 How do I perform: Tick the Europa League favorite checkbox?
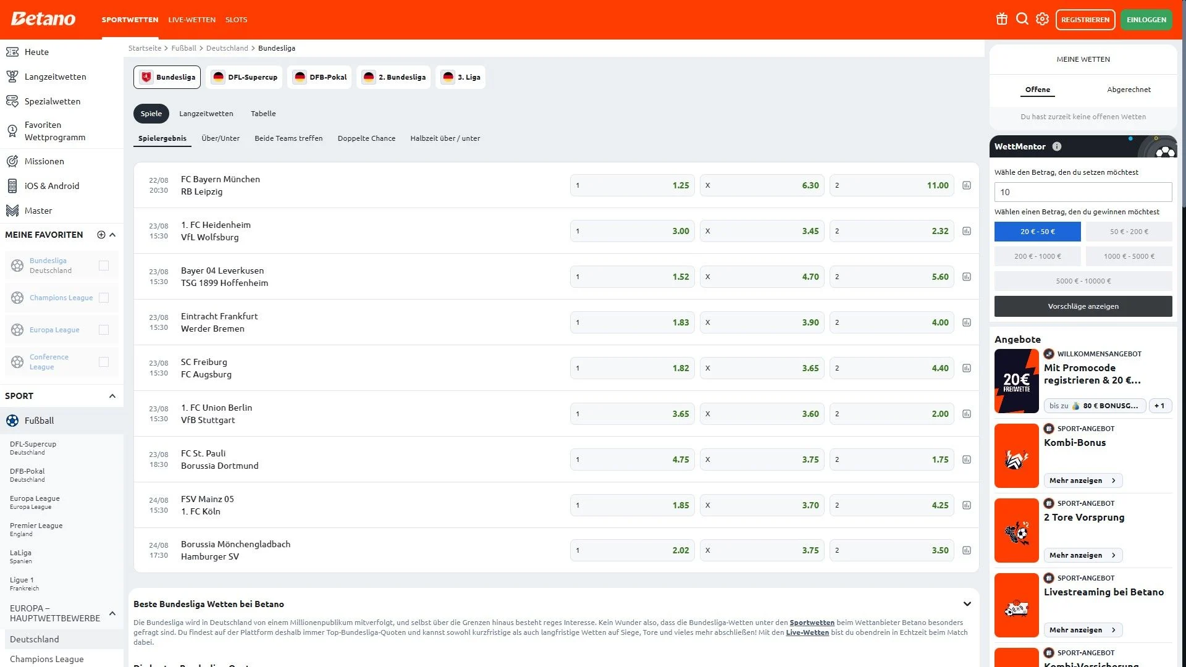[x=104, y=330]
